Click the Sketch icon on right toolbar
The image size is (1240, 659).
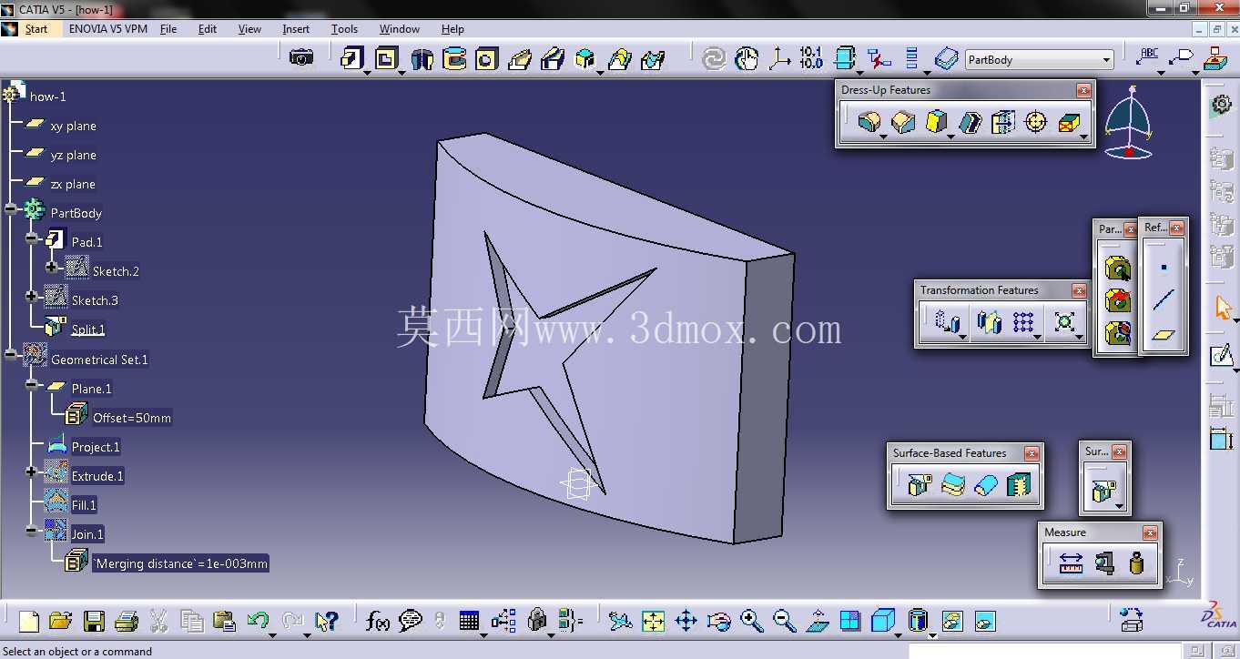point(1221,356)
